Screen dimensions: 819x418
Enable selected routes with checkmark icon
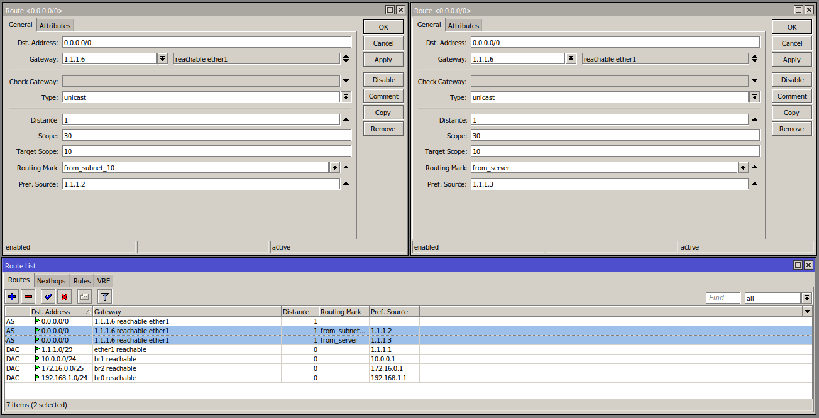[x=48, y=297]
